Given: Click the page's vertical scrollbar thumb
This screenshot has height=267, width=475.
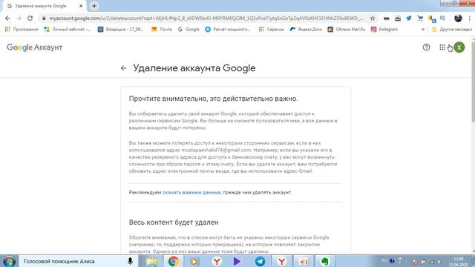Looking at the screenshot, I should (473, 82).
